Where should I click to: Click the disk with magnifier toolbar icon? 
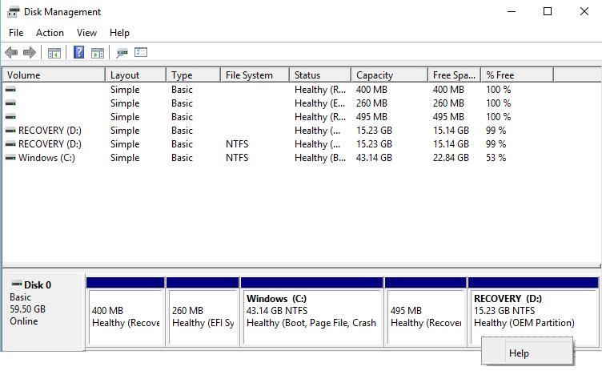(122, 53)
